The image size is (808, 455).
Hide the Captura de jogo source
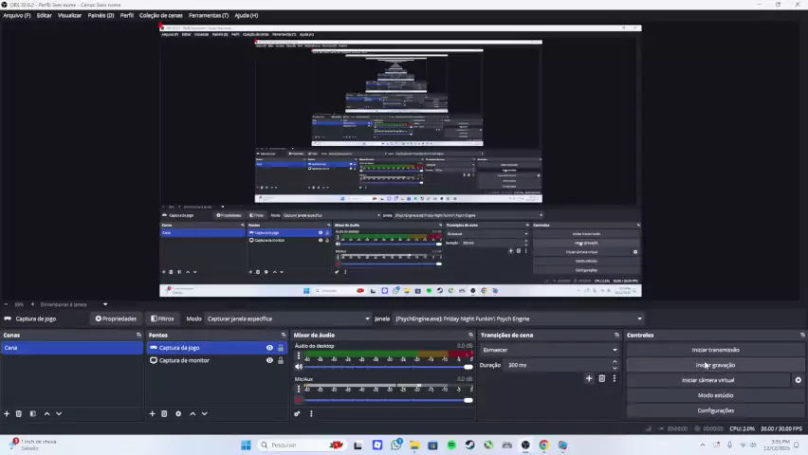coord(269,348)
